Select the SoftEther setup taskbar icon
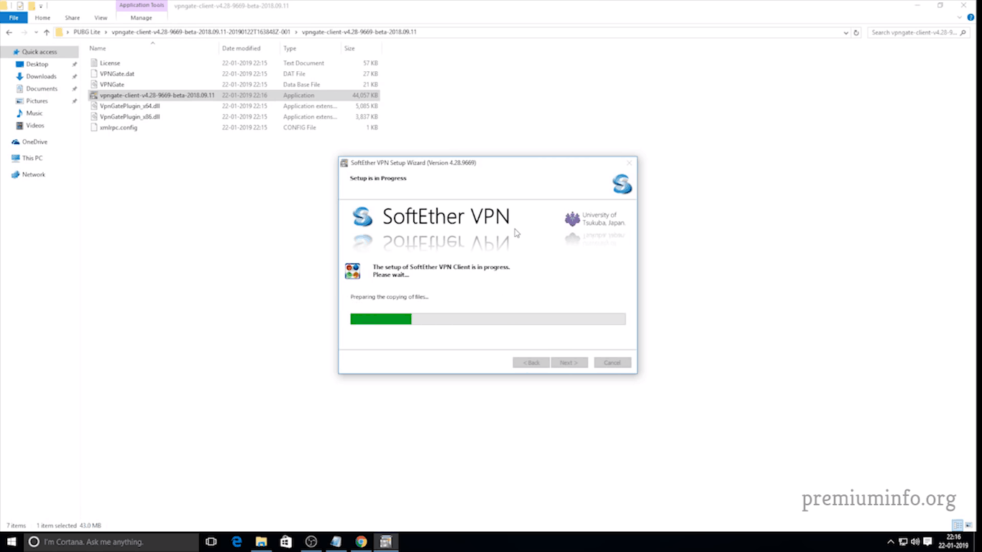Screen dimensions: 982x552 (385, 542)
